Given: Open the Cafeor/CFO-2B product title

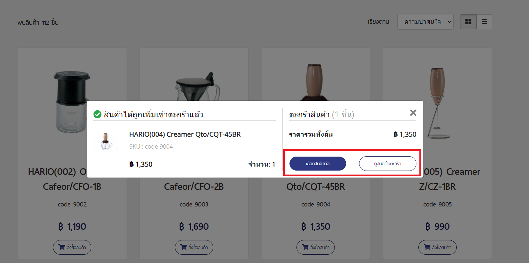Looking at the screenshot, I should (194, 187).
